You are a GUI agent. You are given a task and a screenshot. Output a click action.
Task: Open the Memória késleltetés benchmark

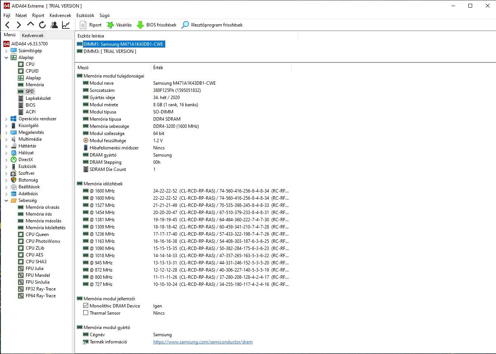(x=45, y=228)
